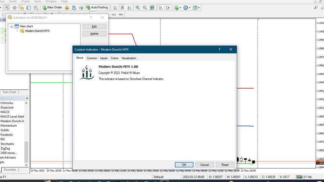Select the line chart icon
324x182 pixels.
pos(129,7)
